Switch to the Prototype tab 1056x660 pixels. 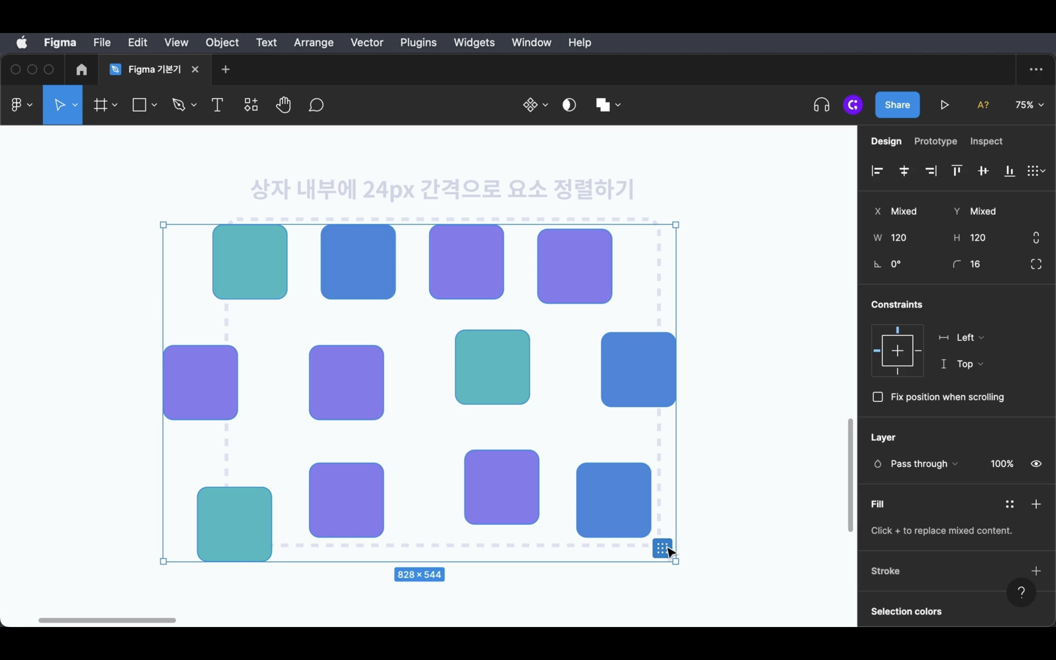(x=935, y=142)
